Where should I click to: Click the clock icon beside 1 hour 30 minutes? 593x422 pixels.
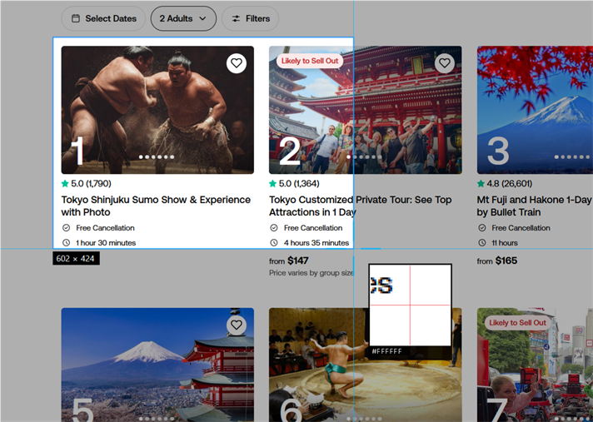point(66,243)
